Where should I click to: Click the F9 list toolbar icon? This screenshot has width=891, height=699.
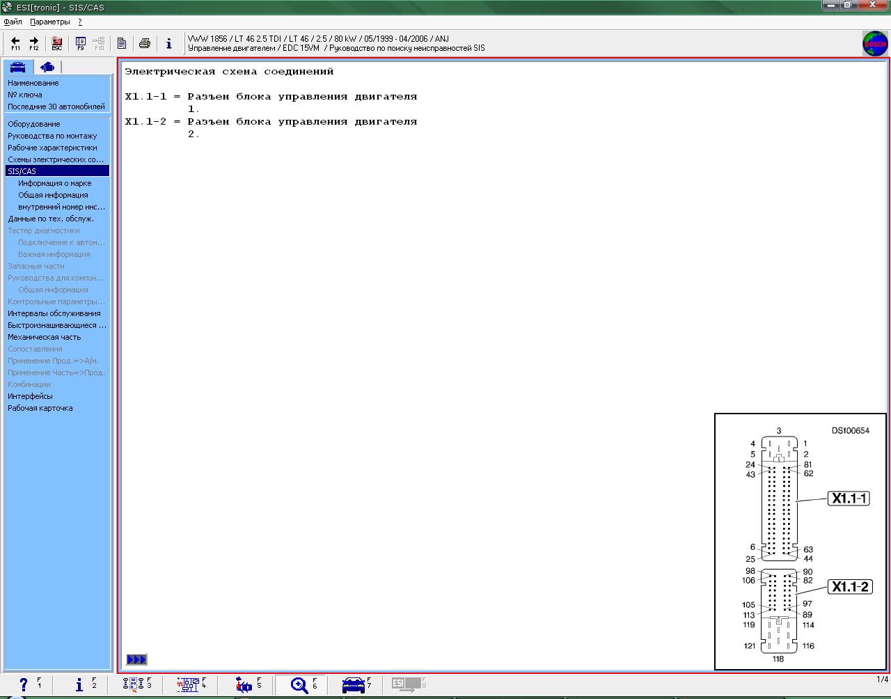pos(80,43)
